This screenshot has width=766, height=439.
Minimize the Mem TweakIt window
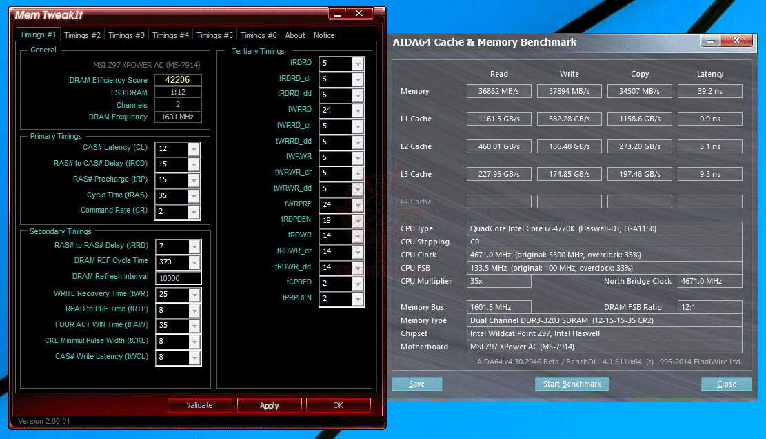coord(338,14)
